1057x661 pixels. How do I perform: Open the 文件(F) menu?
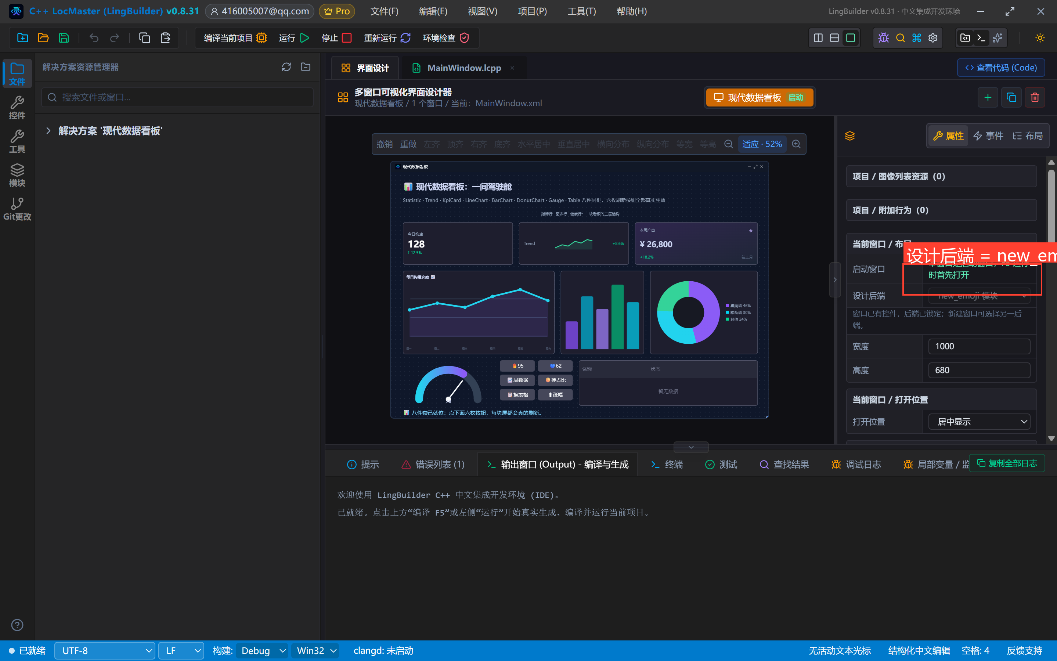[384, 11]
